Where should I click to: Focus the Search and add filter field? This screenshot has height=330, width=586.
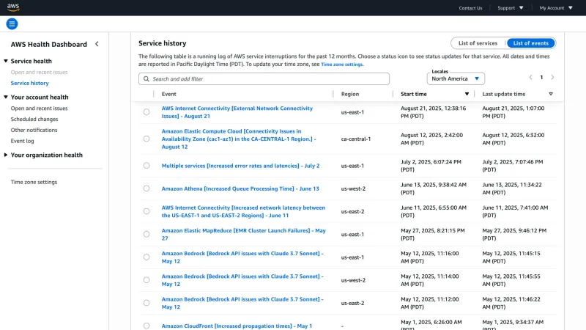[x=264, y=79]
